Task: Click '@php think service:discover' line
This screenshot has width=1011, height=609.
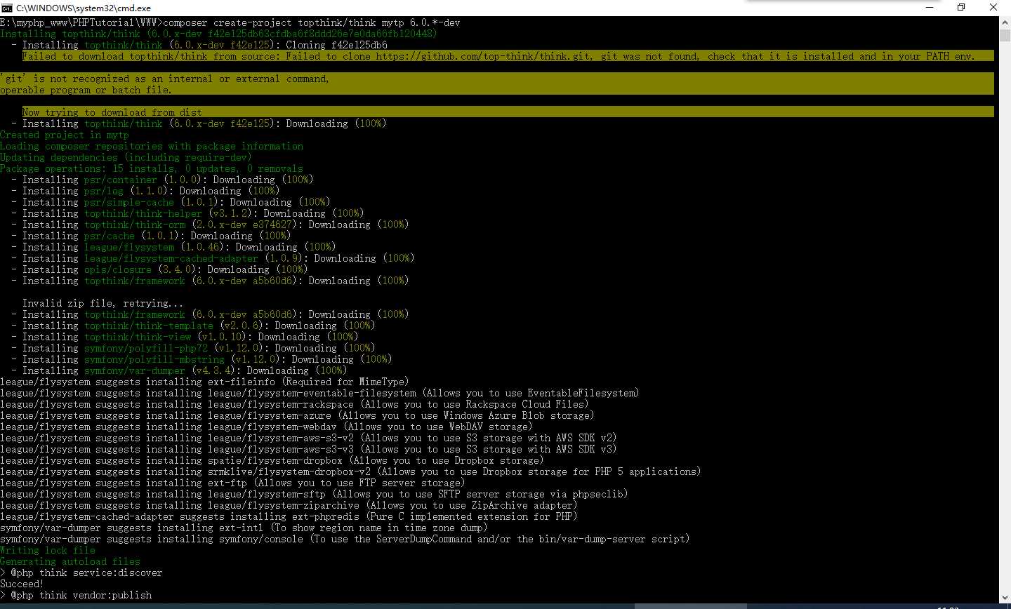Action: coord(81,573)
